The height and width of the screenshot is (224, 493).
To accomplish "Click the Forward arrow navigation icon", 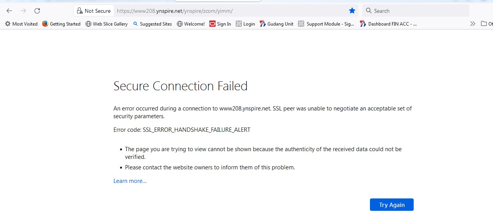I will [x=23, y=11].
